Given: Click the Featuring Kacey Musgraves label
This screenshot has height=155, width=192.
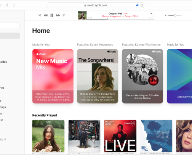Looking at the screenshot, I should click(x=95, y=45).
